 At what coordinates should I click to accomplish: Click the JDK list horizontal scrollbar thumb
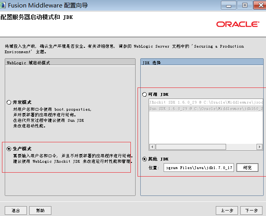click(x=191, y=147)
